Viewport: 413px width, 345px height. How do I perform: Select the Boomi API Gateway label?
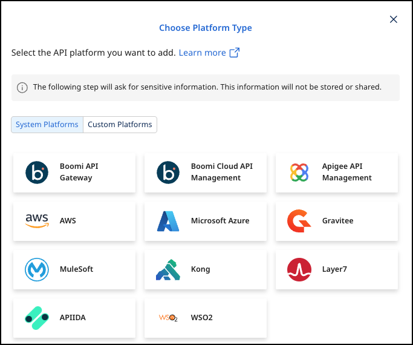click(x=79, y=172)
